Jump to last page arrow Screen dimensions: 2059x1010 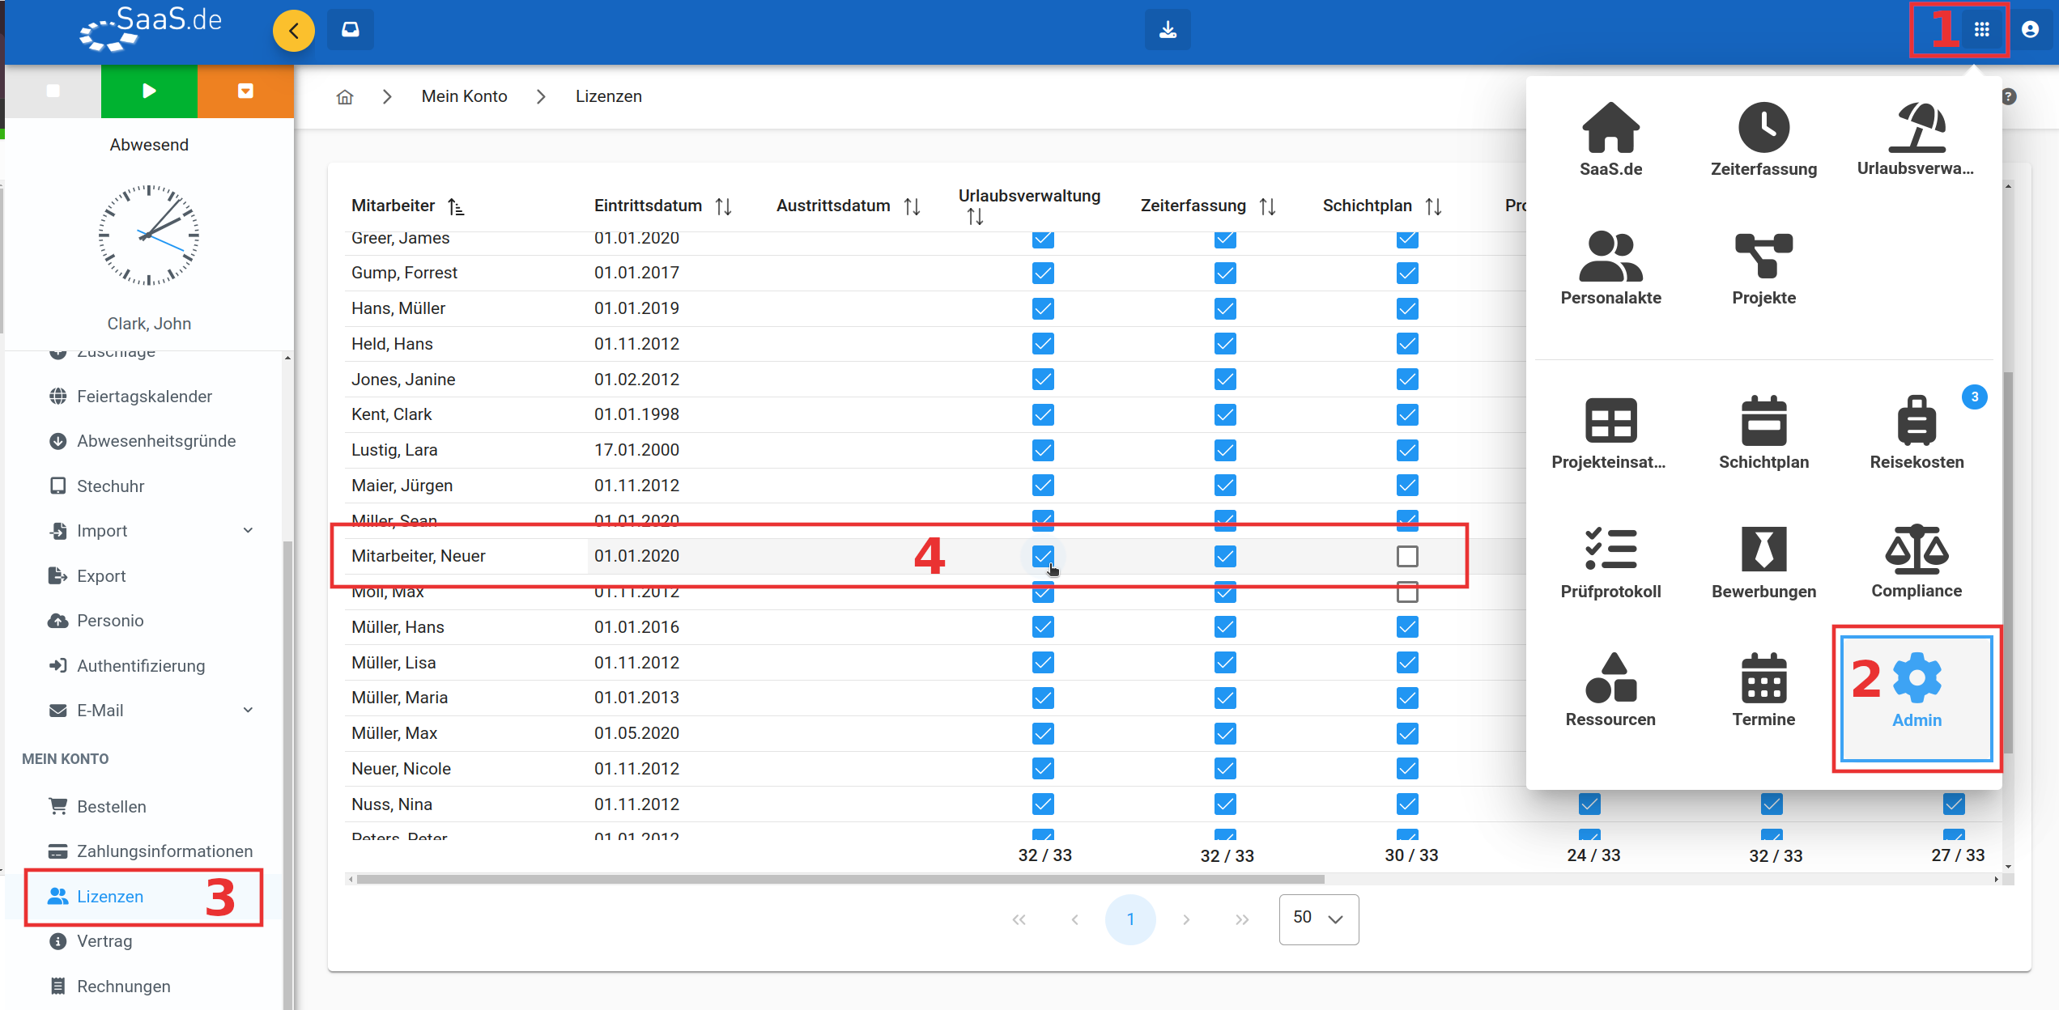tap(1241, 919)
